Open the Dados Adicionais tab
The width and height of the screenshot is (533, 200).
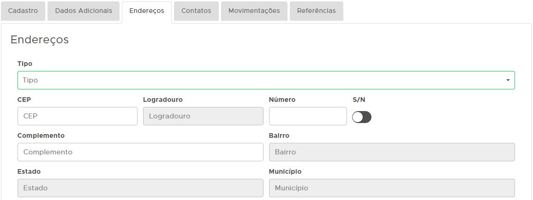coord(84,11)
